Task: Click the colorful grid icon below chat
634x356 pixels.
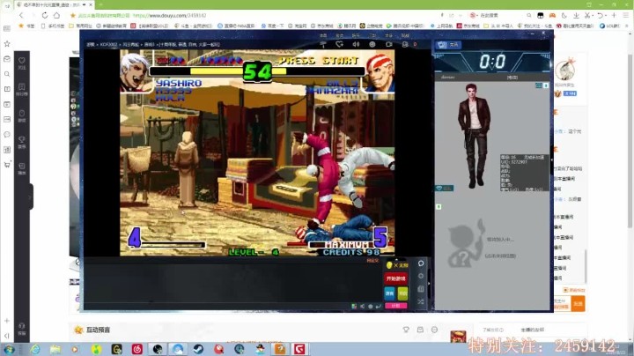Action: [354, 307]
